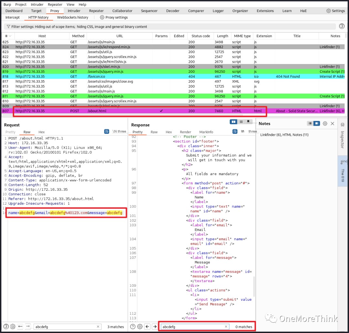Screen dimensions: 349x333
Task: Open Notes panel settings gear
Action: point(325,124)
